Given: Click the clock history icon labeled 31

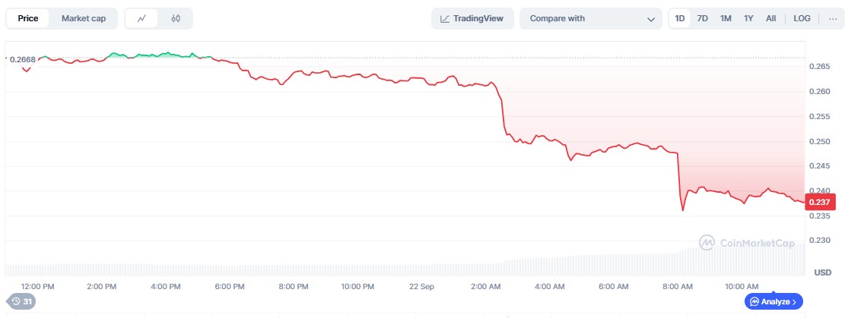Looking at the screenshot, I should [x=16, y=301].
